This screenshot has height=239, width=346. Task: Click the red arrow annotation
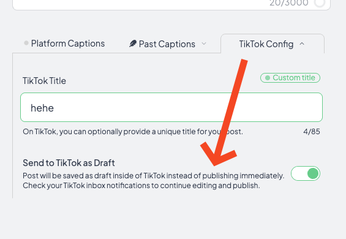[x=224, y=112]
